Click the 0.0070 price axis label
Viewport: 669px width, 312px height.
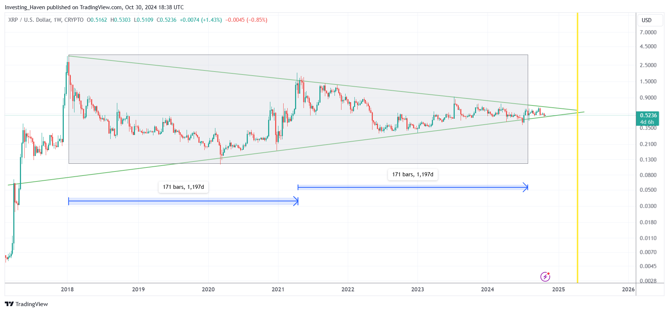pos(648,252)
